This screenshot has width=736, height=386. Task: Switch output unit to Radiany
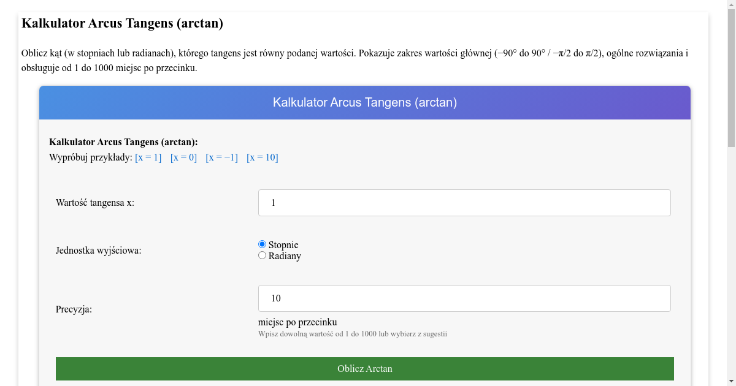point(263,255)
